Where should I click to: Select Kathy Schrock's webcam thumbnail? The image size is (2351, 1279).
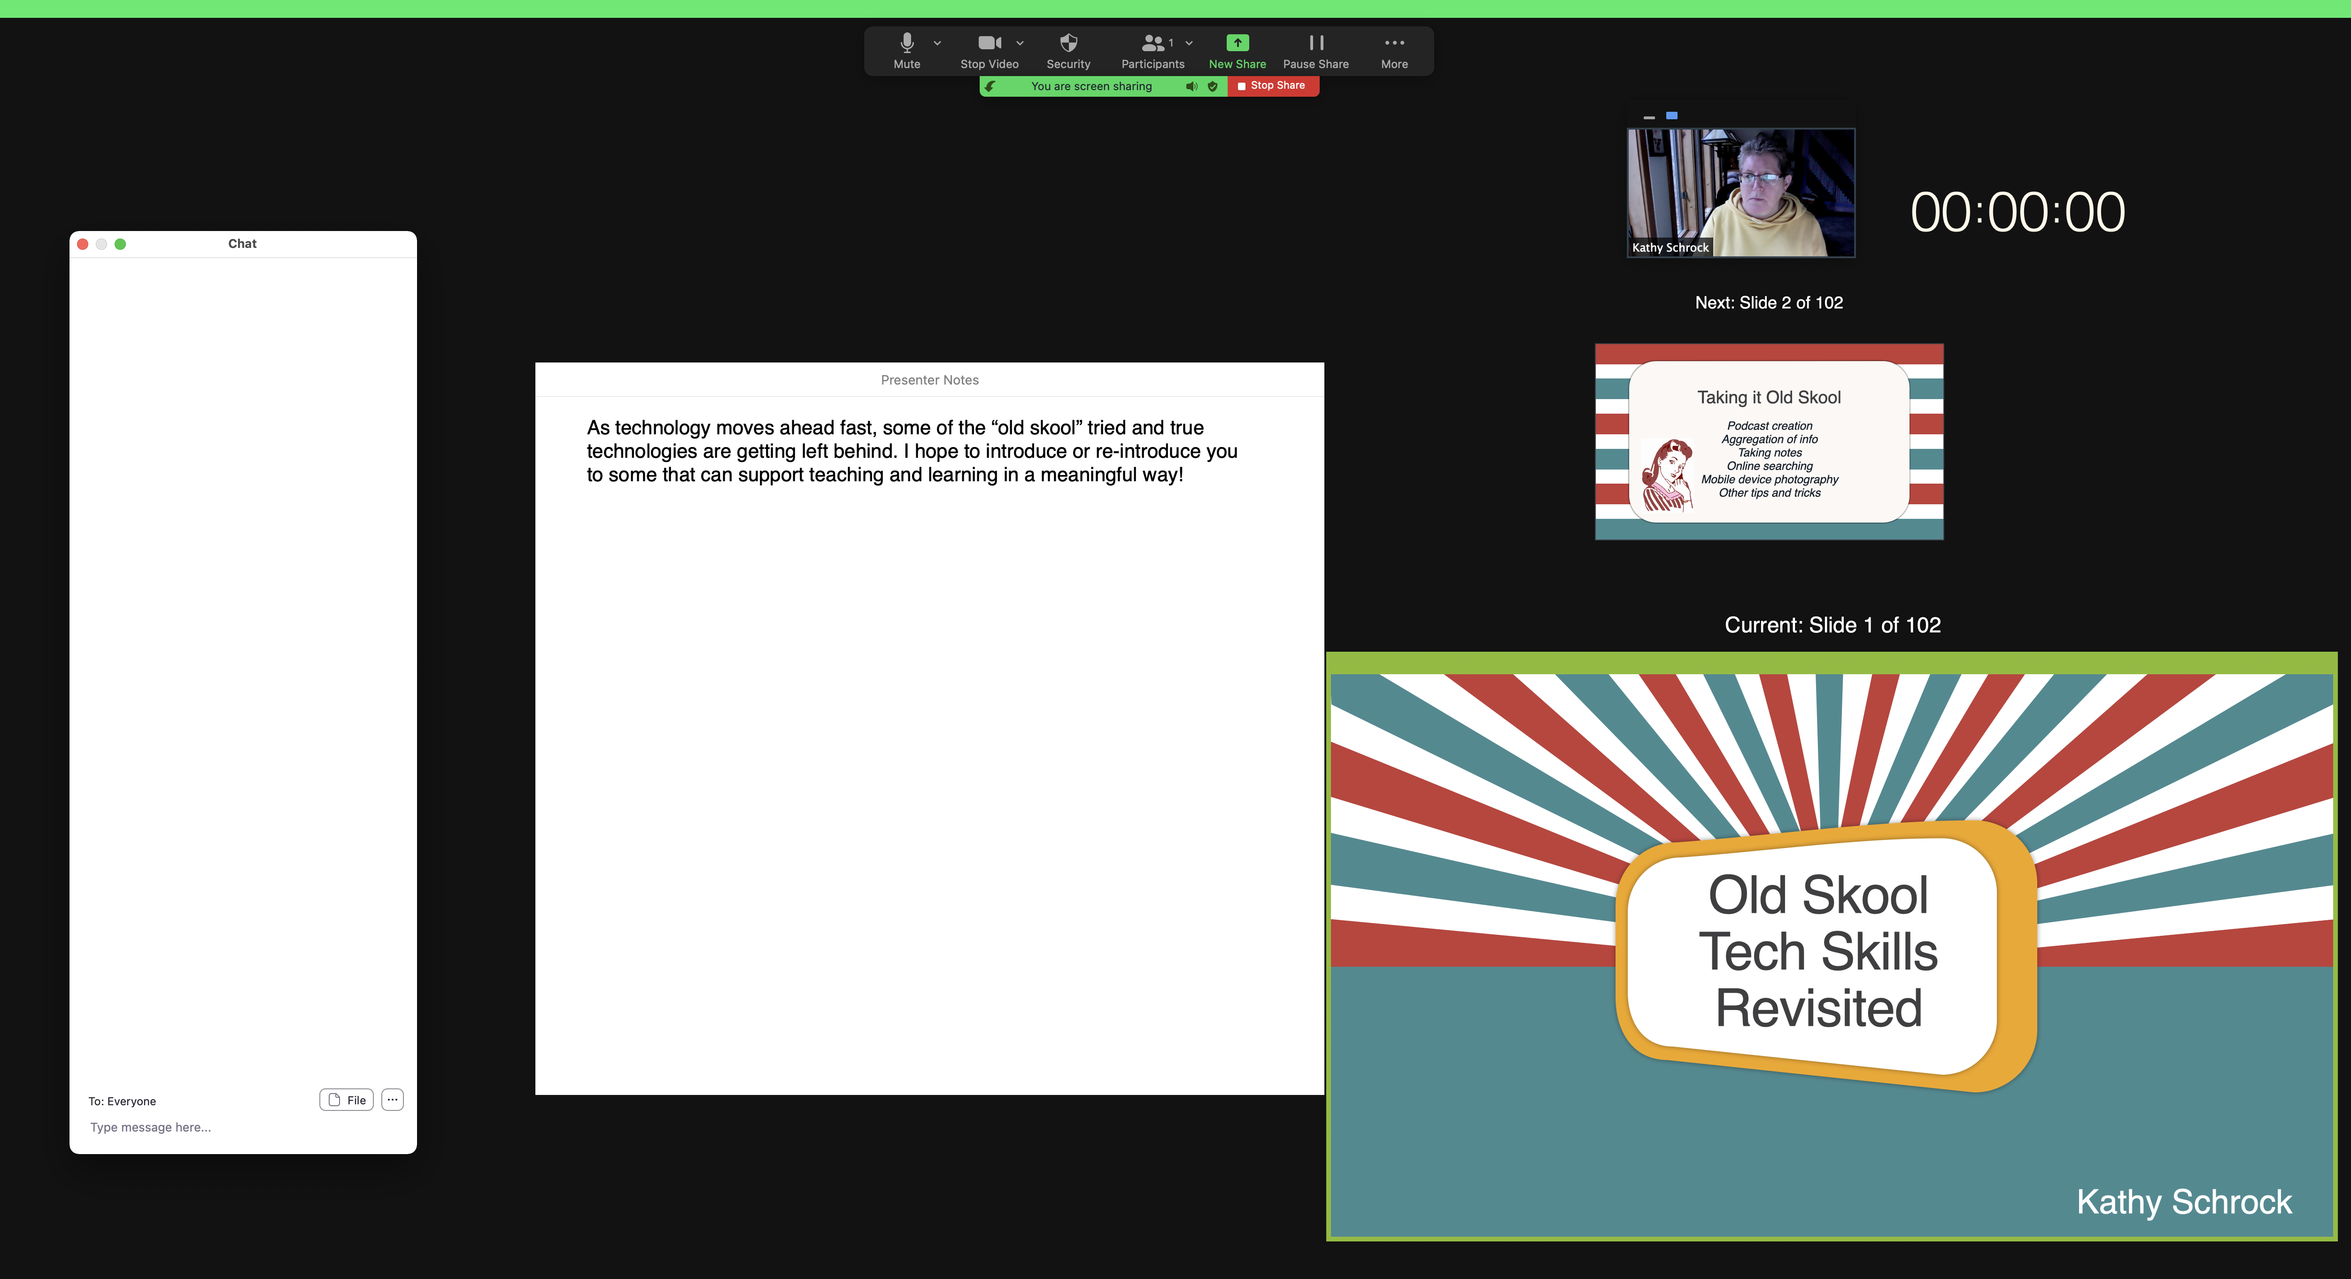point(1740,192)
